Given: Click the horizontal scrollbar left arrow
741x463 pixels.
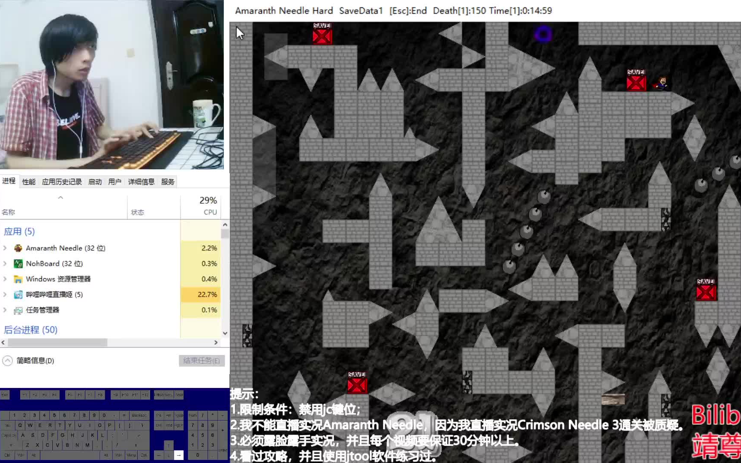Looking at the screenshot, I should pos(3,343).
